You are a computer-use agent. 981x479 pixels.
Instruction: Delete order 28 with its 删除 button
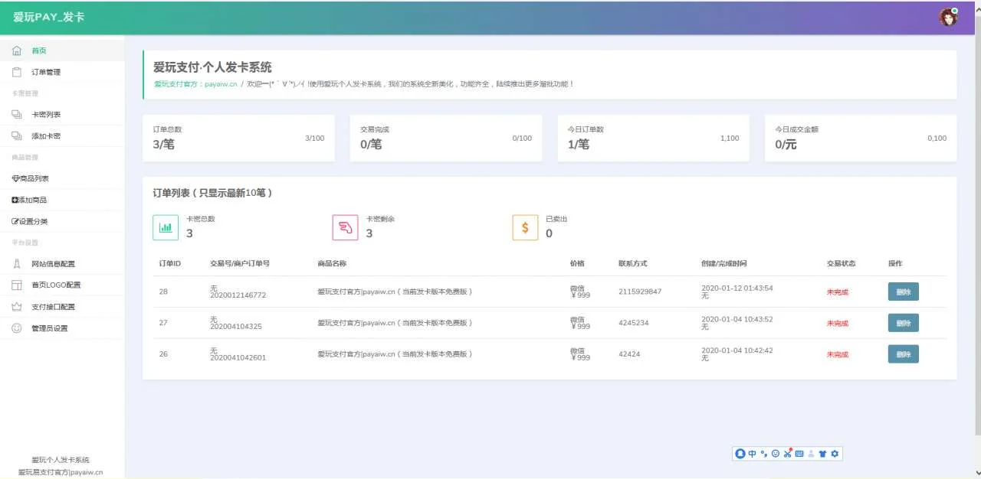tap(903, 292)
